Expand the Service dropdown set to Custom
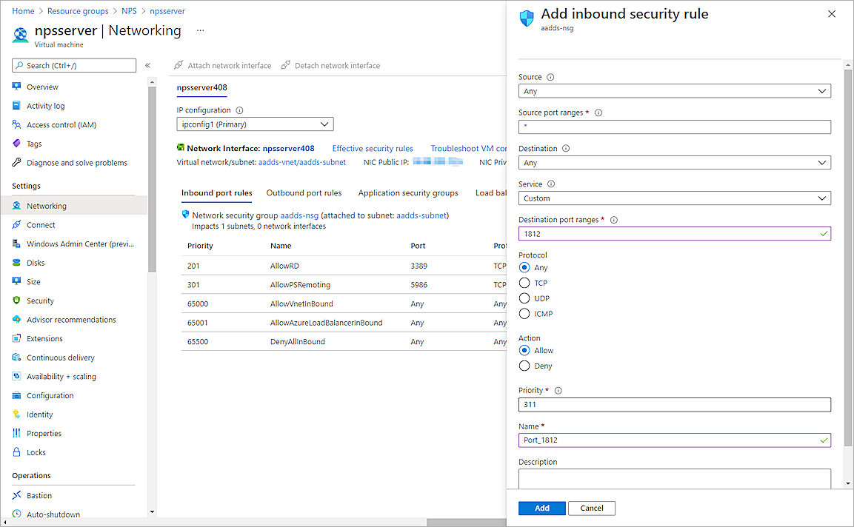 [x=674, y=198]
